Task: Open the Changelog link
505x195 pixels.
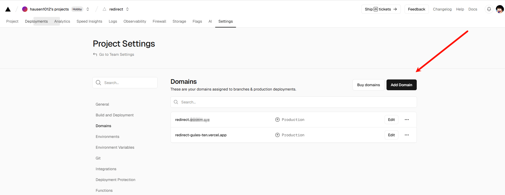Action: point(442,9)
